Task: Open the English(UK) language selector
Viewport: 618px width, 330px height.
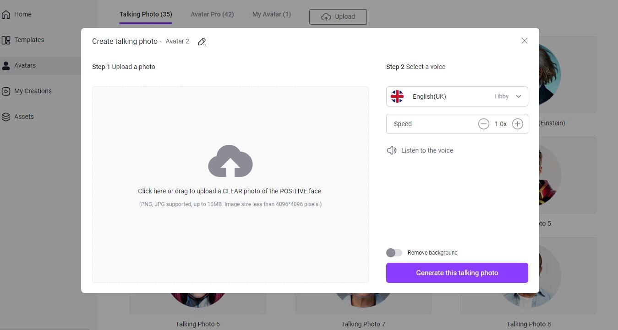Action: (x=429, y=96)
